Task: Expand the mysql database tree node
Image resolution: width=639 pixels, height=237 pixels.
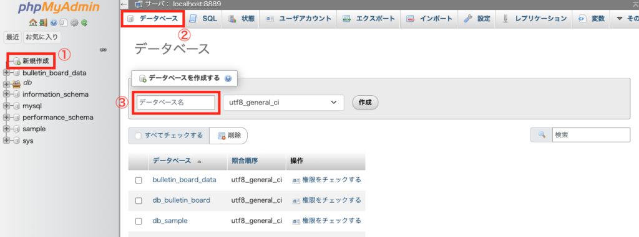Action: pyautogui.click(x=6, y=106)
